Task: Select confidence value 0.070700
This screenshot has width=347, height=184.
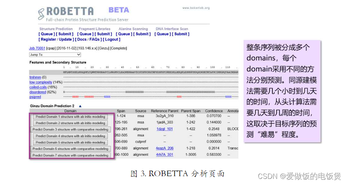Action: coord(214,116)
